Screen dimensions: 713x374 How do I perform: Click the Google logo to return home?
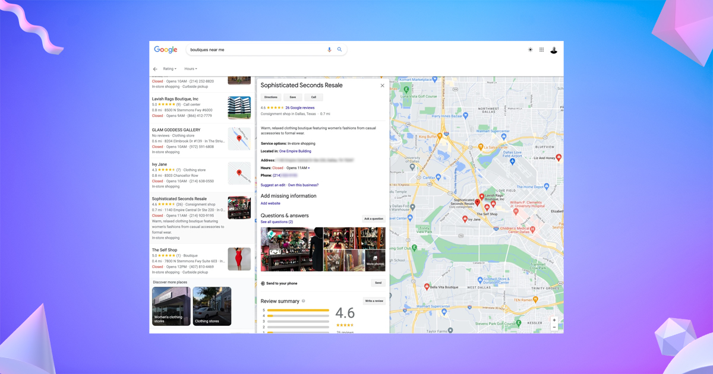point(165,50)
